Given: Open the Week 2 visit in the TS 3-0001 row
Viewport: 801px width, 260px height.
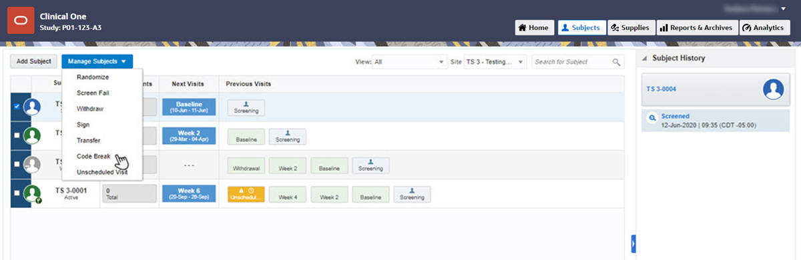Looking at the screenshot, I should [x=329, y=194].
